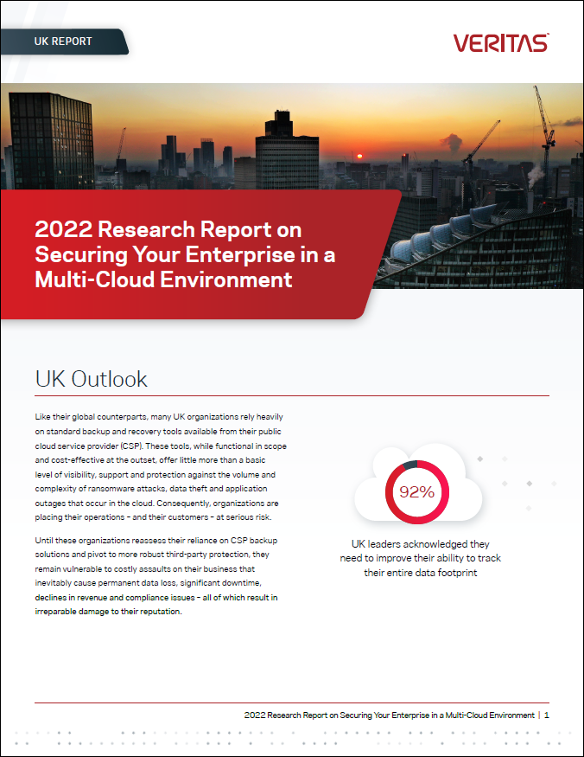Select the "UK Outlook" heading
This screenshot has height=757, width=584.
coord(91,379)
